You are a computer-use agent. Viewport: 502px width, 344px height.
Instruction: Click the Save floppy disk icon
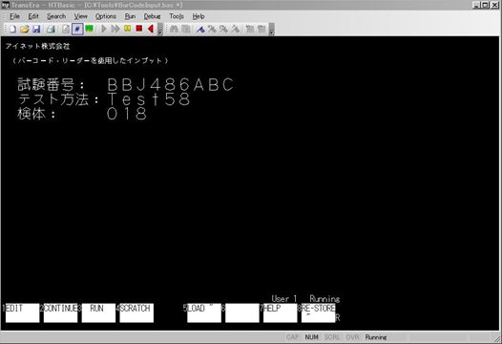click(36, 30)
